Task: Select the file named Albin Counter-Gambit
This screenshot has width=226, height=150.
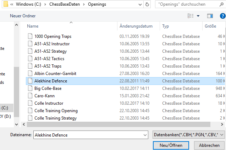Action: pos(55,74)
